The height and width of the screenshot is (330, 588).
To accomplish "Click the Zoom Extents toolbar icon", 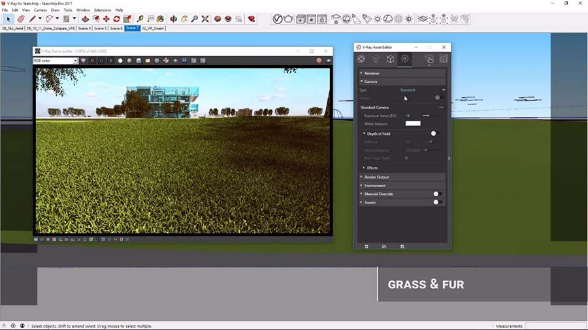I will tap(205, 19).
